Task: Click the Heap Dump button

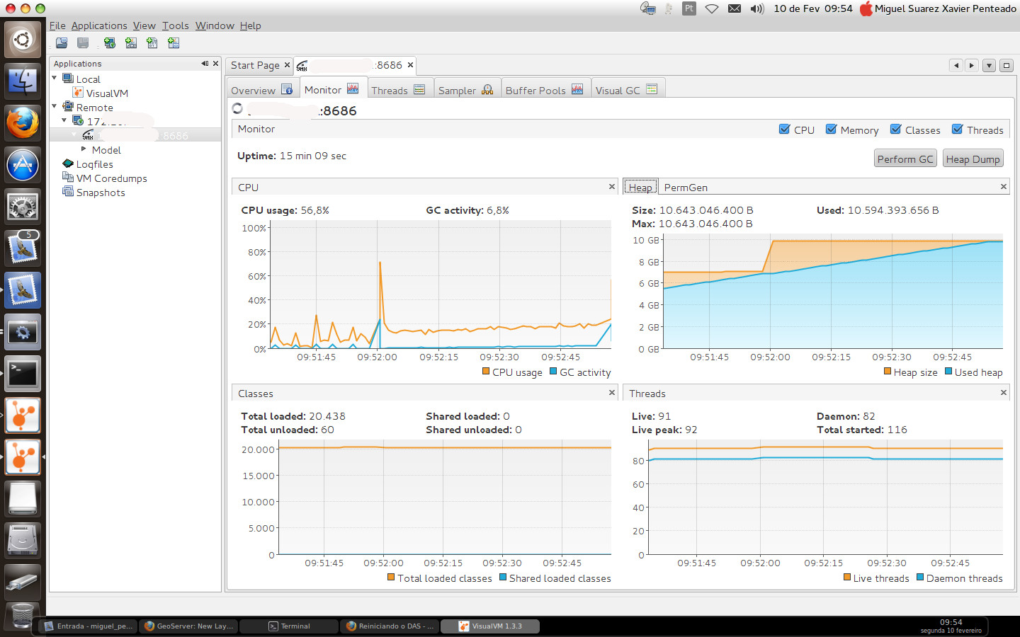Action: 973,159
